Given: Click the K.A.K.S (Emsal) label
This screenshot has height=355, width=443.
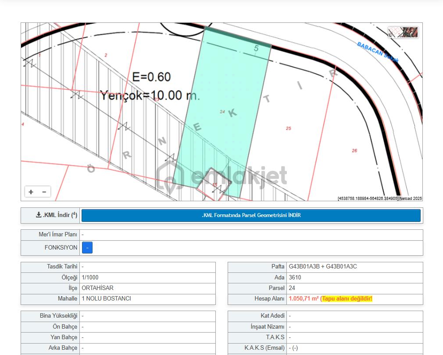Looking at the screenshot, I should (x=264, y=348).
